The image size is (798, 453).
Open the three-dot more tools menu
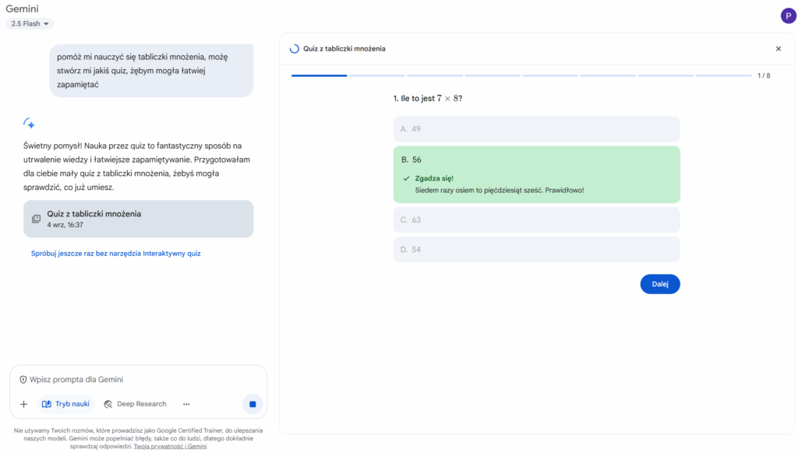point(186,404)
